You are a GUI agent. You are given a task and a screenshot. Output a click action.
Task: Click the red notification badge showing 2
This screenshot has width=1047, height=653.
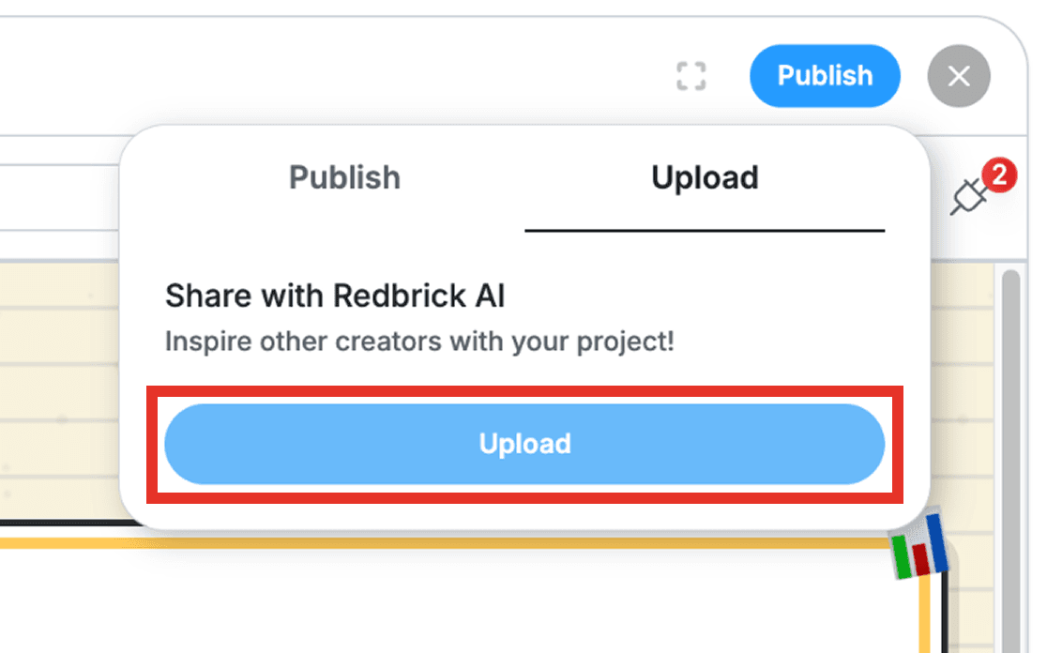(999, 175)
